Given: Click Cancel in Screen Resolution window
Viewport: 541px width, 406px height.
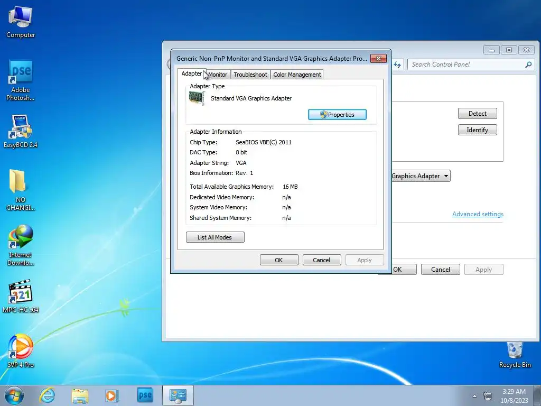Looking at the screenshot, I should click(441, 270).
